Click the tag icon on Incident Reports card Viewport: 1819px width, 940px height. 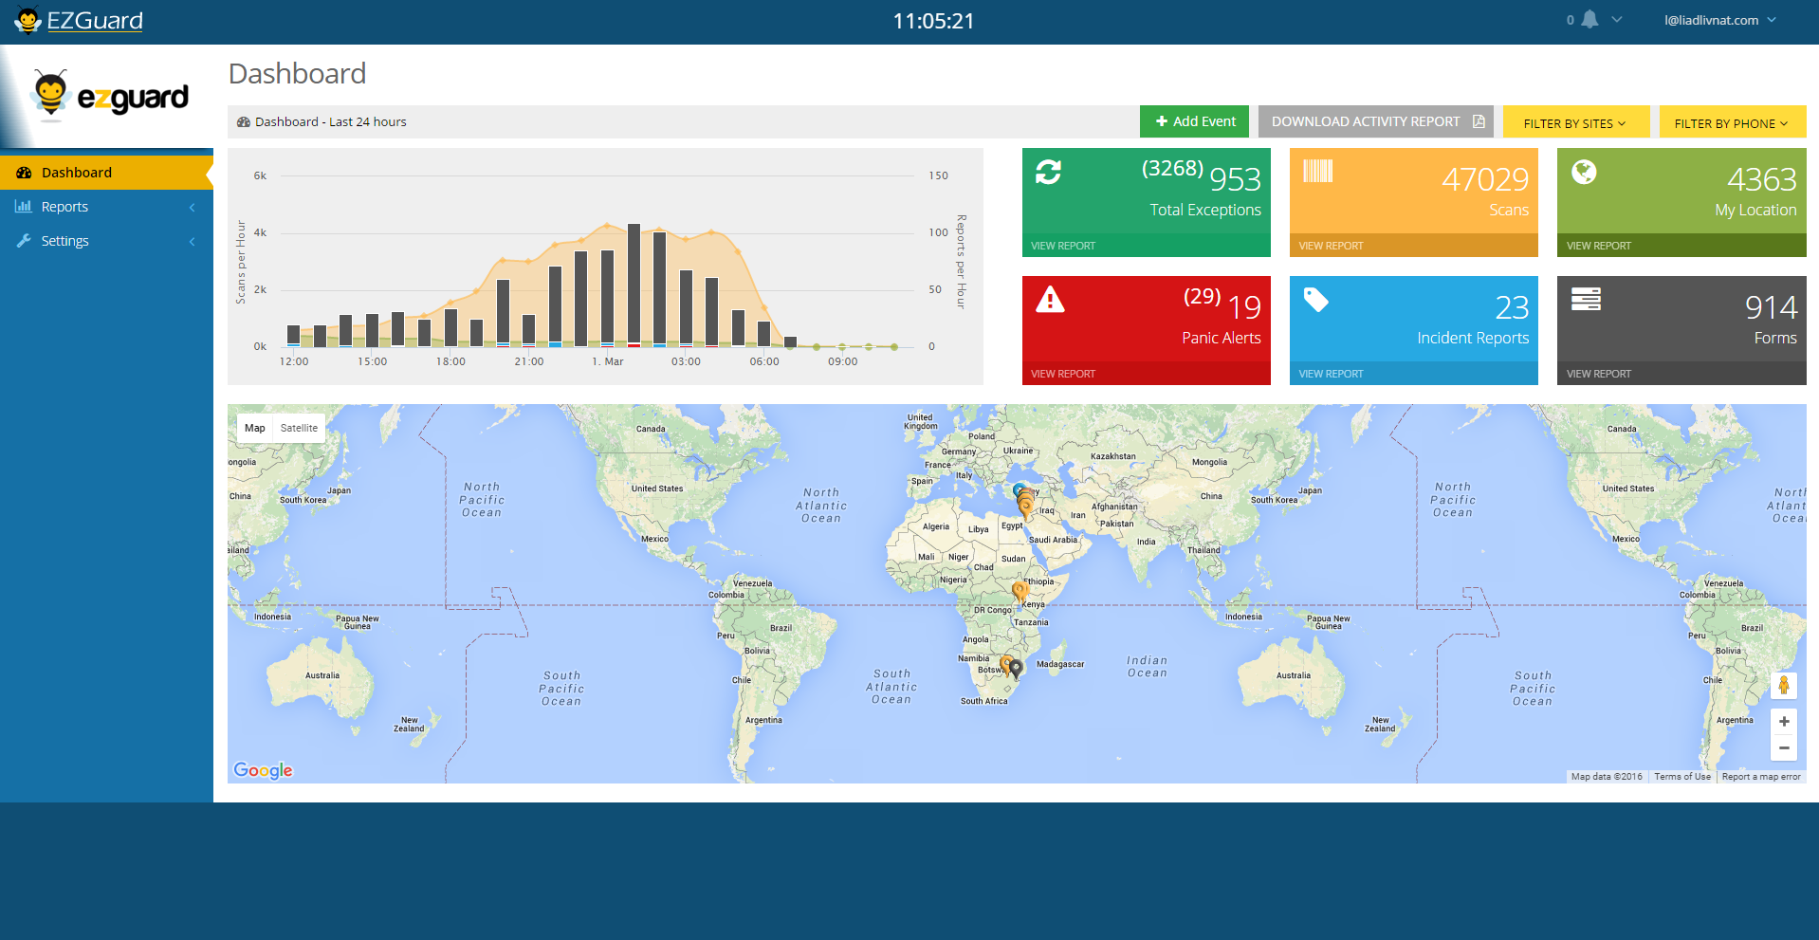point(1316,300)
